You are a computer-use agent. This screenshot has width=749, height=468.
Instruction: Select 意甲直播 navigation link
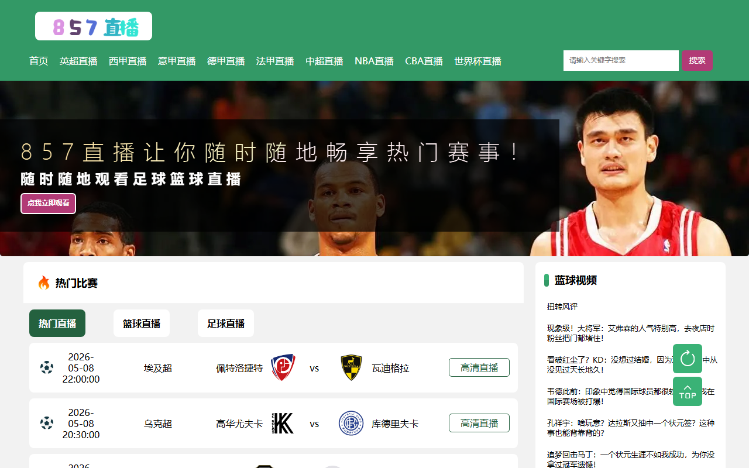tap(177, 61)
